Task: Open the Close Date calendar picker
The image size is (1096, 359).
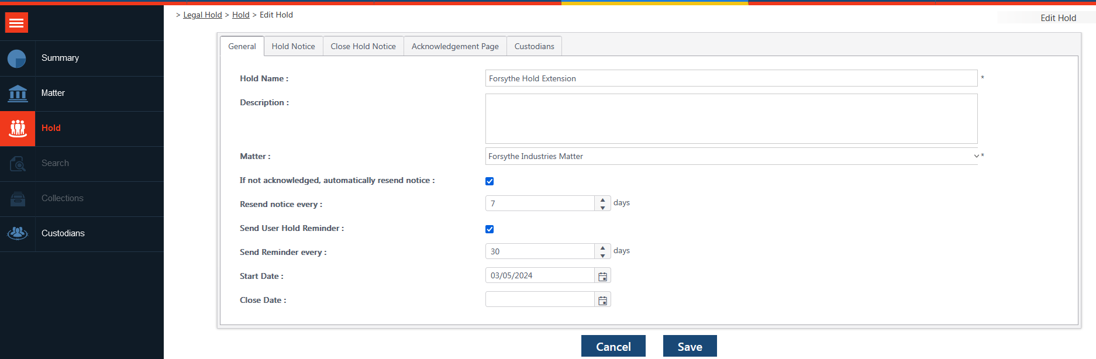Action: [x=602, y=300]
